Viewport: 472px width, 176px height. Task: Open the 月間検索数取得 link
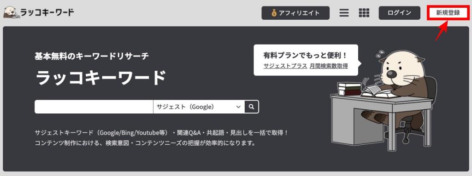pos(329,66)
